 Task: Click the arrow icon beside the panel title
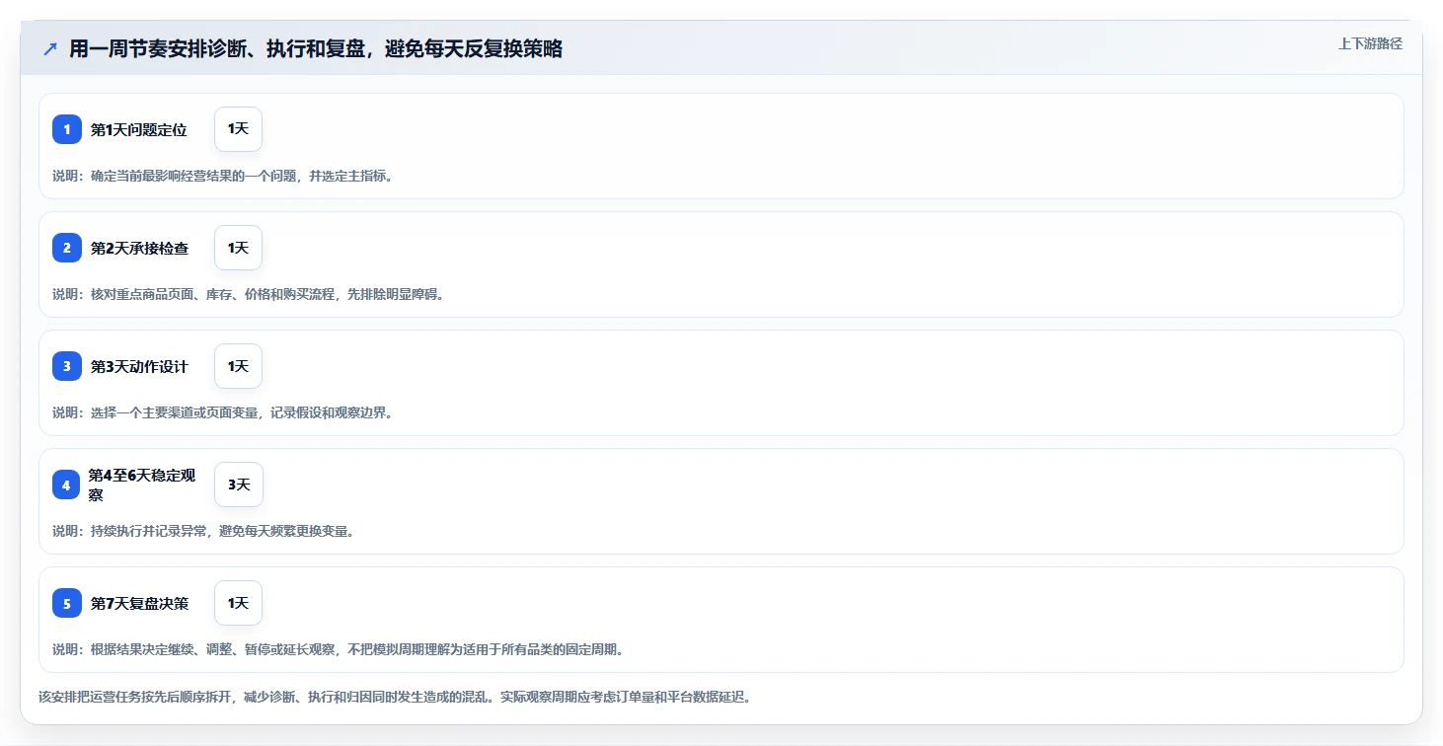pyautogui.click(x=50, y=49)
